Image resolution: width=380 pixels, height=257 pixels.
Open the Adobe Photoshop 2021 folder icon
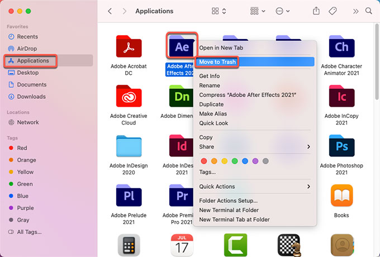[x=341, y=146]
